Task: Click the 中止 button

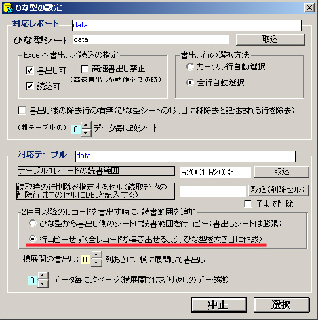Action: (219, 305)
